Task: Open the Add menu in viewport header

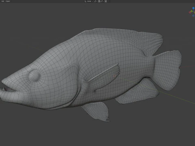Action: tap(3, 1)
